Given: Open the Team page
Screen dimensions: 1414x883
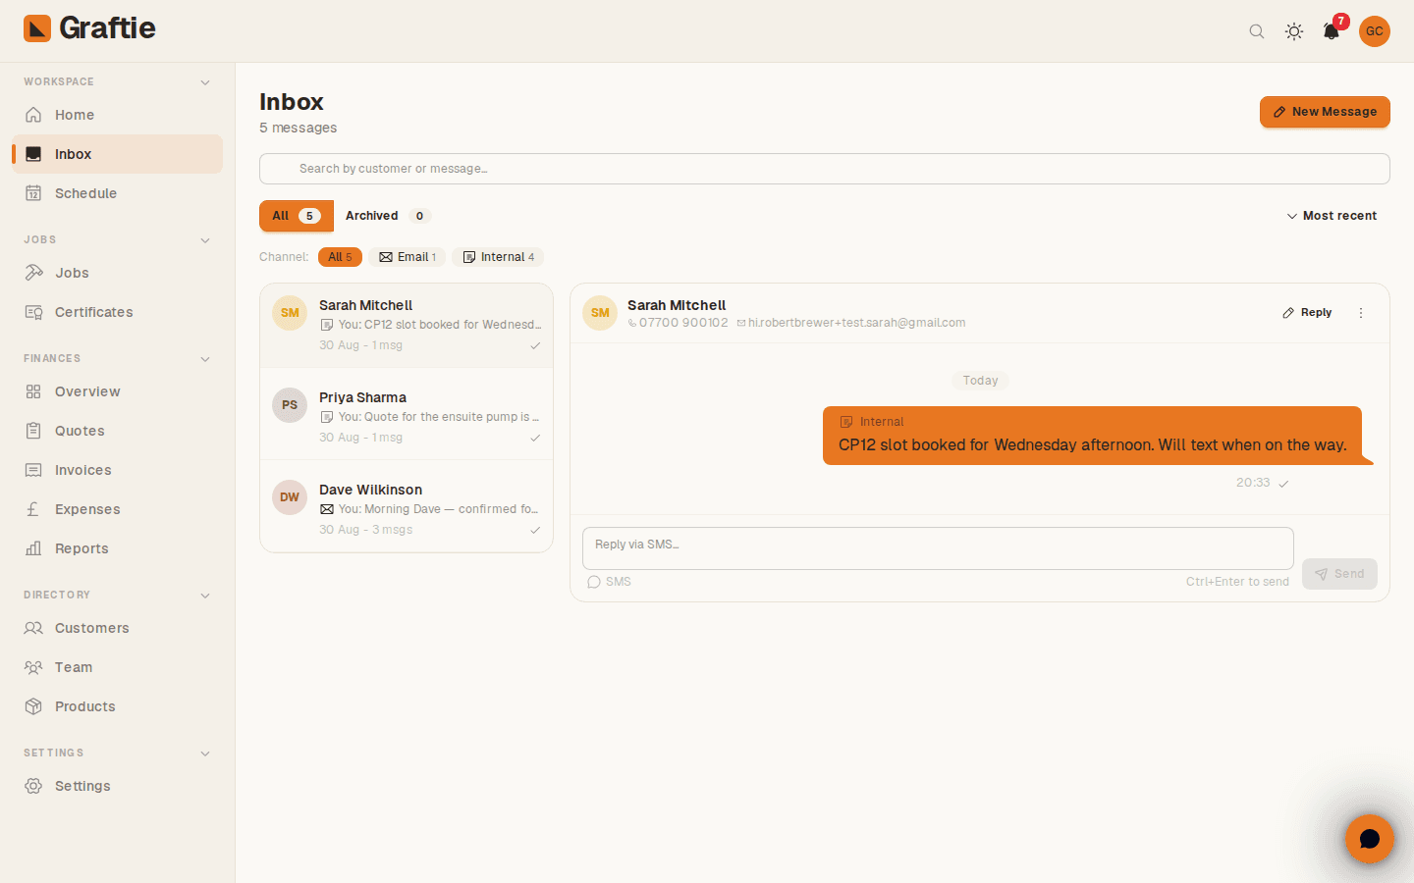Looking at the screenshot, I should point(118,667).
